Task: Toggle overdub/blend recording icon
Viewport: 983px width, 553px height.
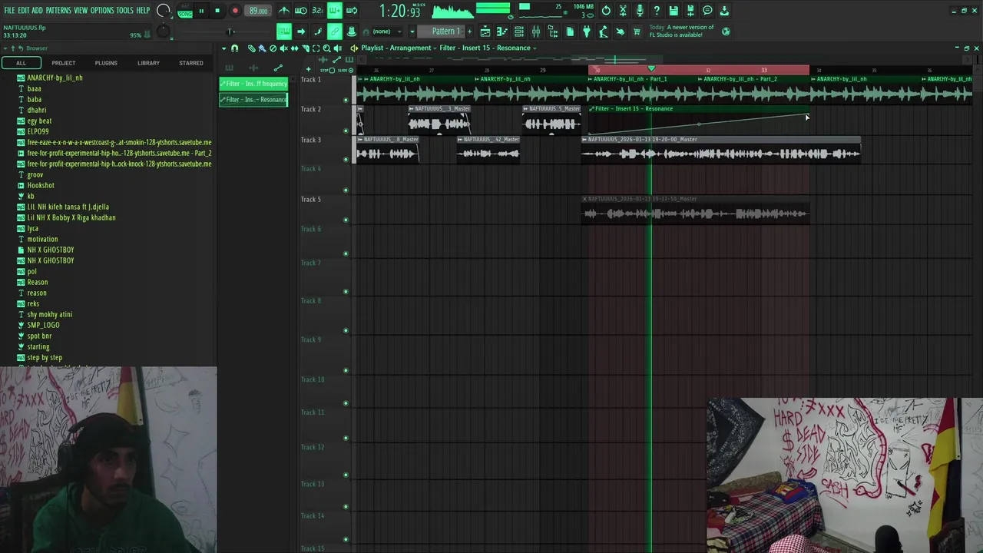Action: pos(335,11)
